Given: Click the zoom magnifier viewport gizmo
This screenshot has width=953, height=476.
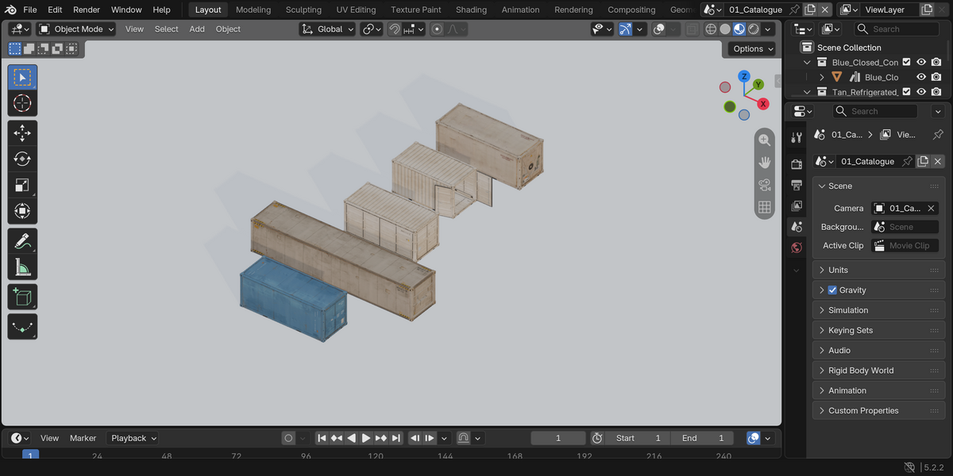Looking at the screenshot, I should click(x=764, y=140).
